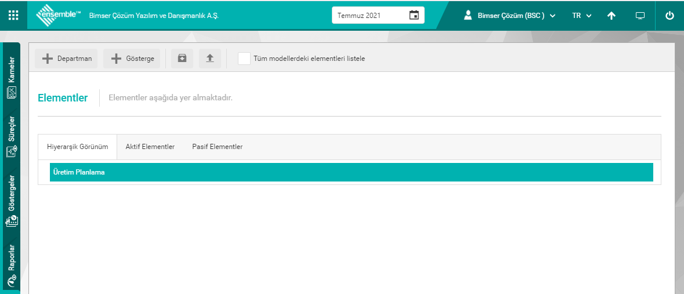This screenshot has width=684, height=294.
Task: Open the apps grid menu icon
Action: point(13,15)
